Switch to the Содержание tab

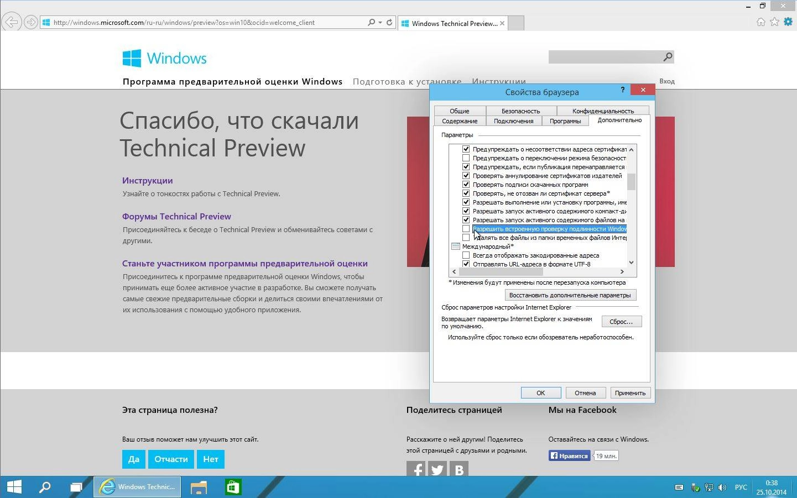(x=460, y=121)
